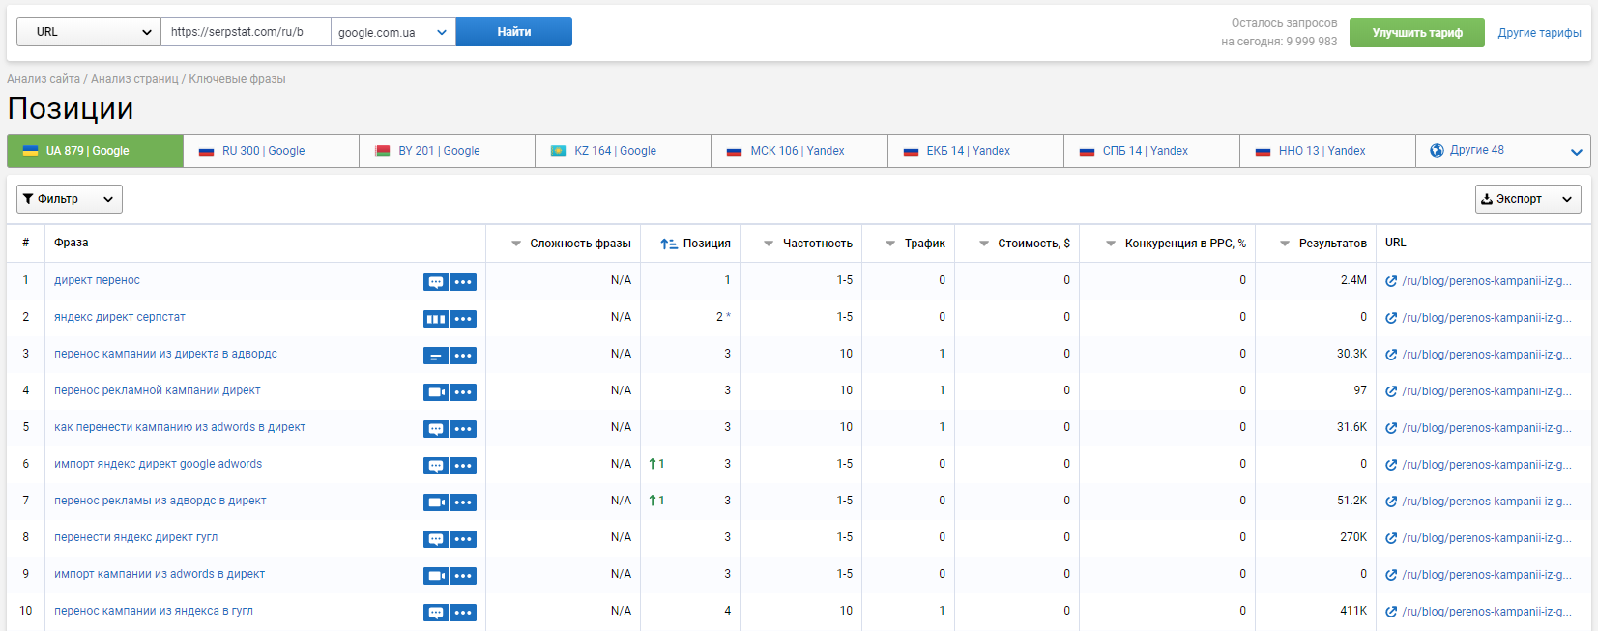The image size is (1598, 631).
Task: Open the URL search type dropdown
Action: [x=89, y=32]
